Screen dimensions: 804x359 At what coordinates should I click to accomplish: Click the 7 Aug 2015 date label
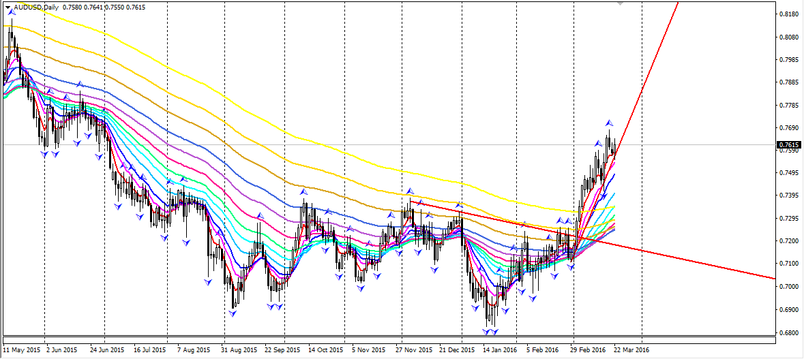(x=193, y=350)
